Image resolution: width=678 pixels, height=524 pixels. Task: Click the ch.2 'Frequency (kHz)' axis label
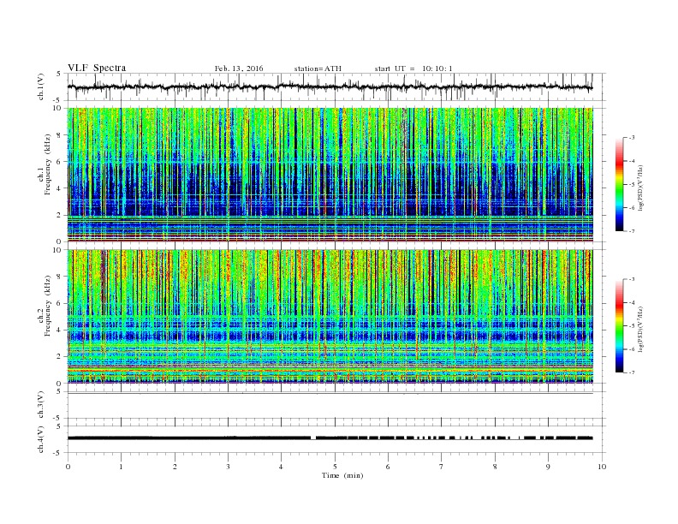48,305
